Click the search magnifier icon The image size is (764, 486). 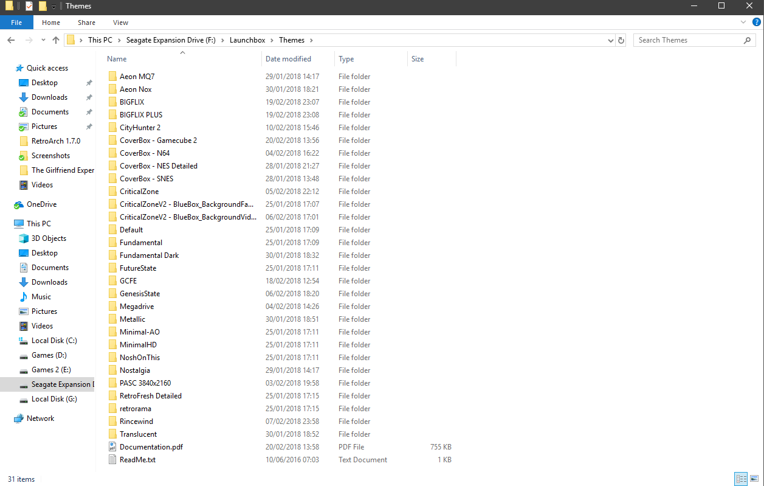coord(748,40)
